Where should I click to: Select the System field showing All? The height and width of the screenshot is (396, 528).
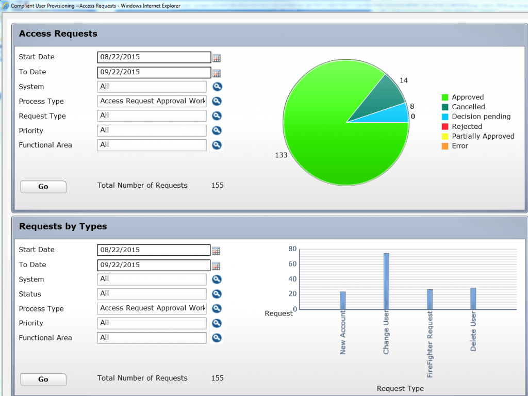tap(152, 87)
